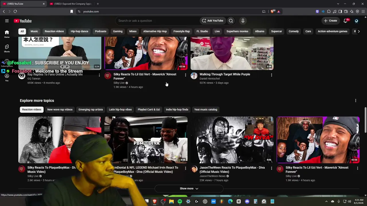Show the browser sidebar panel
Viewport: 367px width, 206px height.
(340, 11)
